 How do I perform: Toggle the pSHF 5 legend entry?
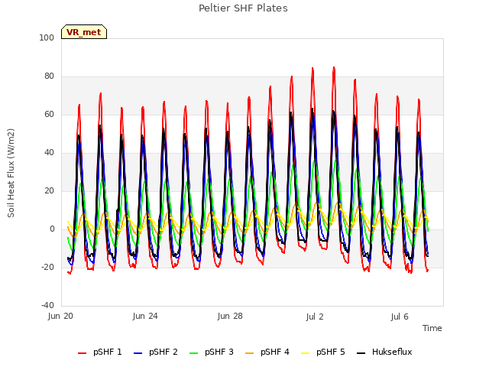pos(323,352)
